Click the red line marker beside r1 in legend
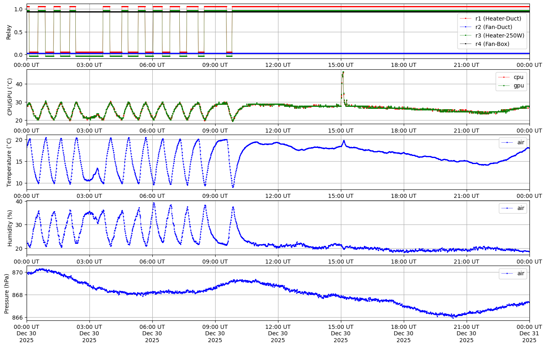The image size is (546, 347). click(x=465, y=18)
